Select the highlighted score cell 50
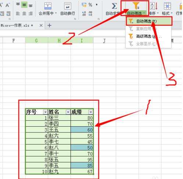 coord(82,148)
